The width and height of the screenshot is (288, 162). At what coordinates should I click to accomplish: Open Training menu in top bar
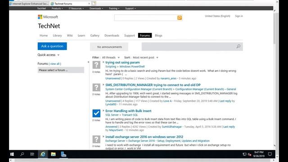[114, 9]
